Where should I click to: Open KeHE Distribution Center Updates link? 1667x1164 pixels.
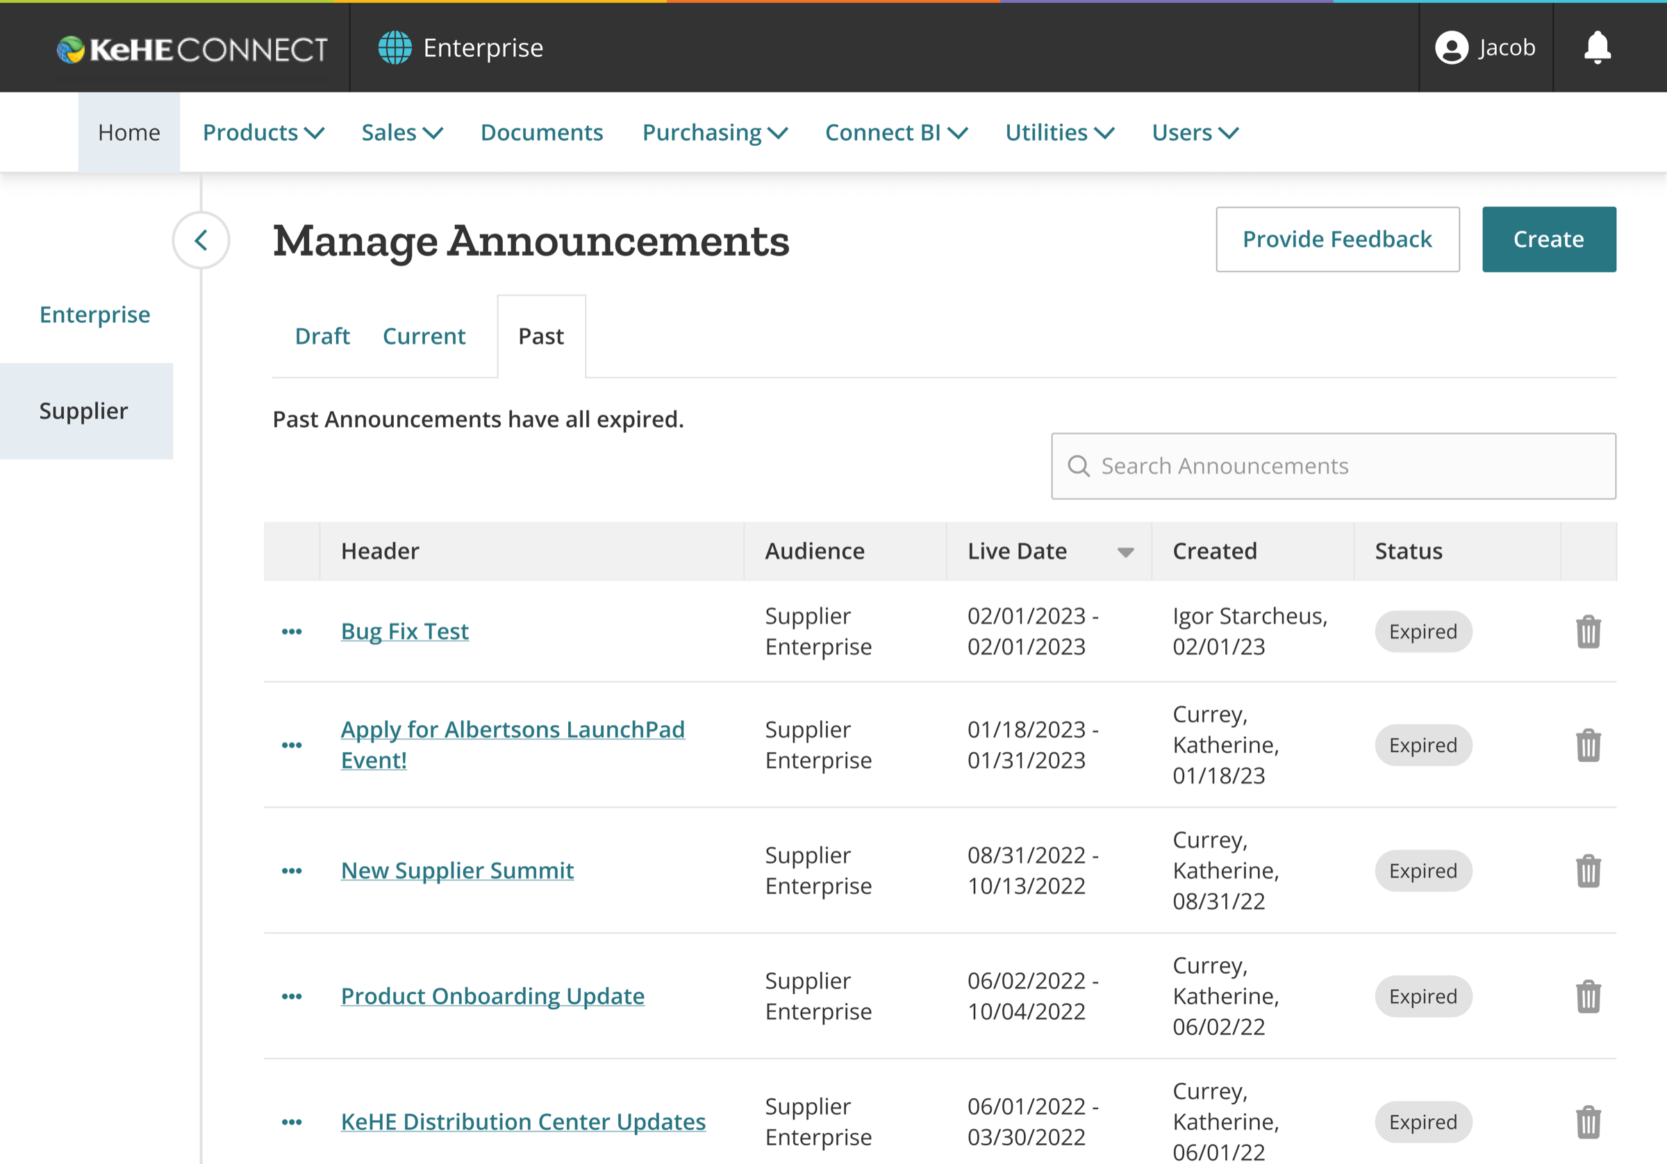click(x=524, y=1121)
